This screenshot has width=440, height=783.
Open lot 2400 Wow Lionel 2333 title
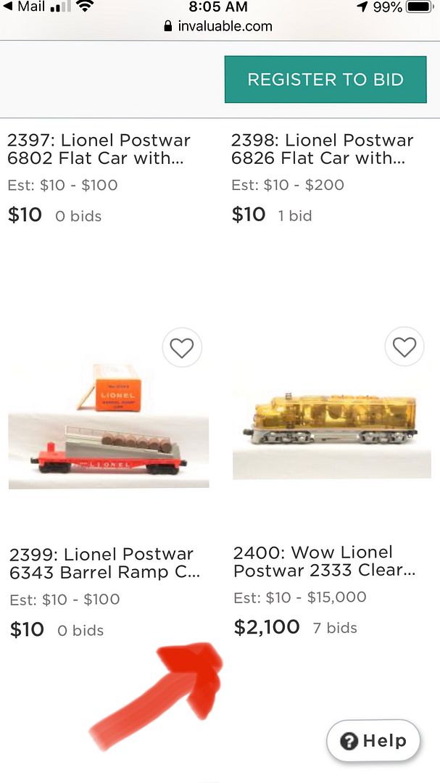[324, 561]
